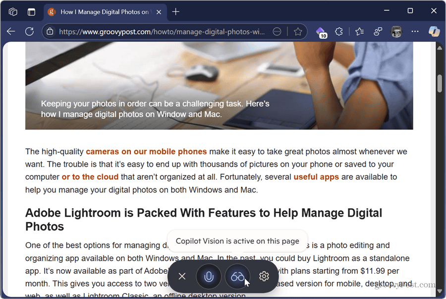Open the Copilot sidebar icon
The height and width of the screenshot is (299, 446).
point(434,31)
